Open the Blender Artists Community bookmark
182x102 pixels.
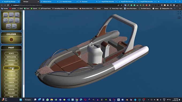[x=86, y=9]
